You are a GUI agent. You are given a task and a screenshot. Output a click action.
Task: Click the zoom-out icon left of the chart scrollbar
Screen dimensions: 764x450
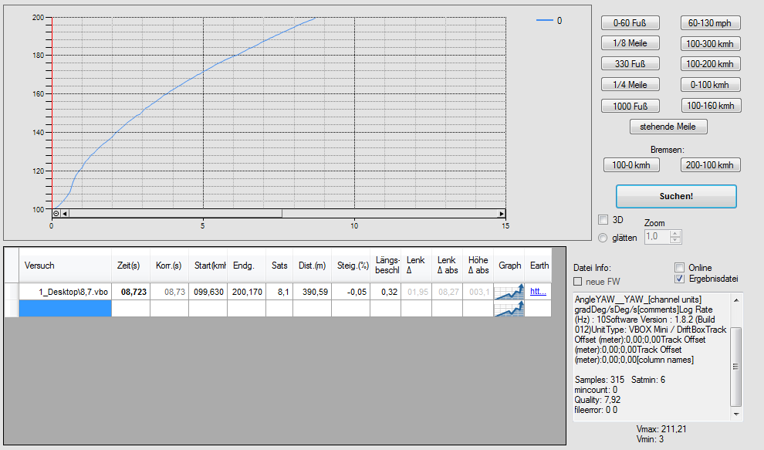[x=56, y=214]
